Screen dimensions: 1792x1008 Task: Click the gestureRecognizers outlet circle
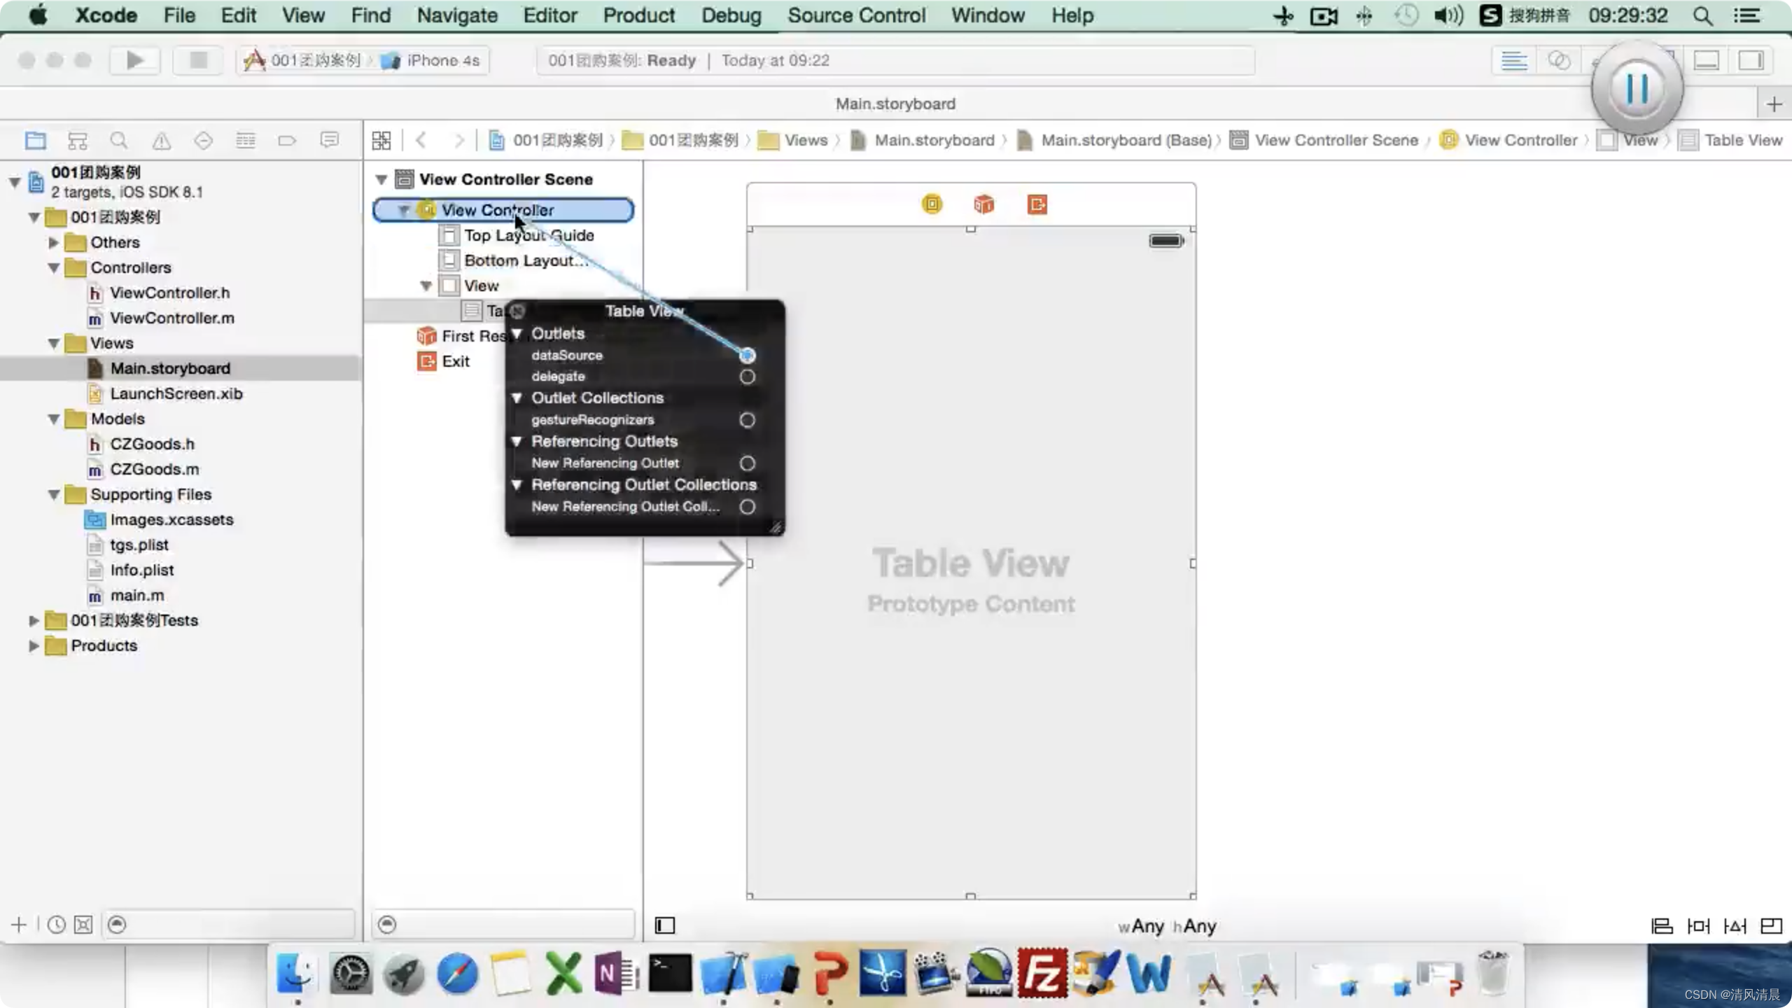coord(747,420)
